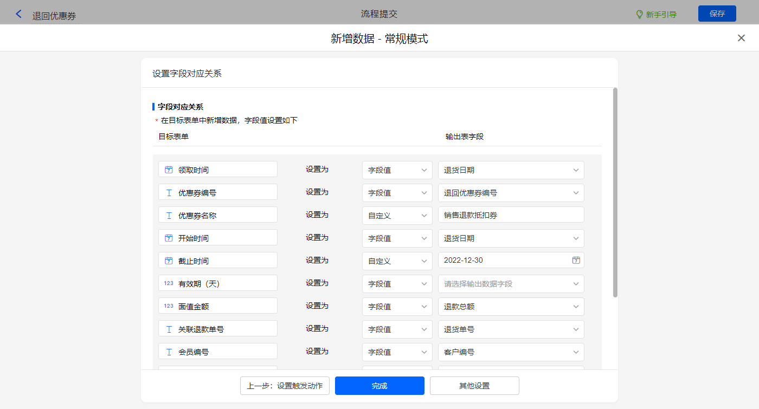
Task: Open the 字段值 dropdown for 领取时间 row
Action: (397, 170)
